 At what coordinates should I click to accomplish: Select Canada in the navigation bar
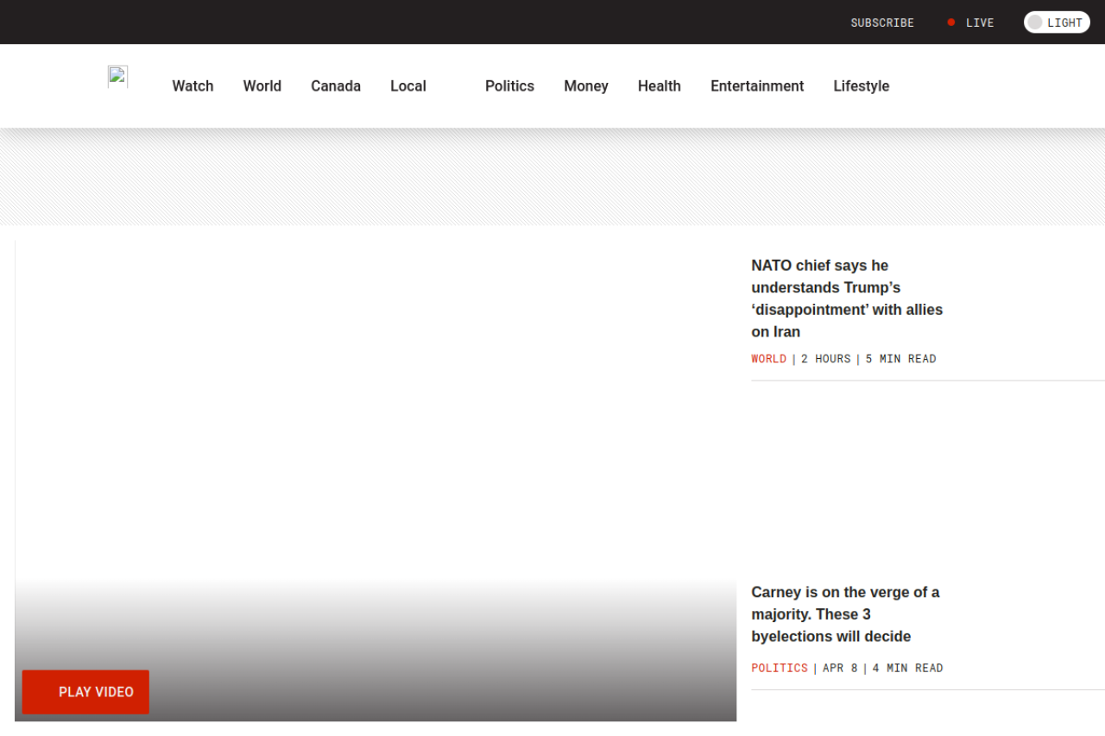(336, 86)
